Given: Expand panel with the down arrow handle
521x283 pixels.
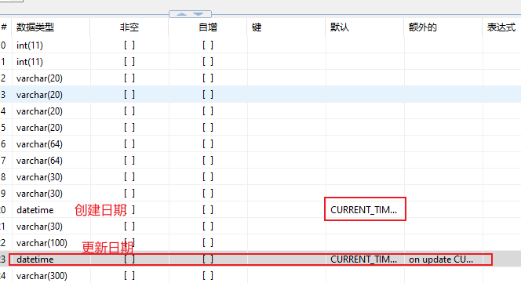Looking at the screenshot, I should 199,14.
